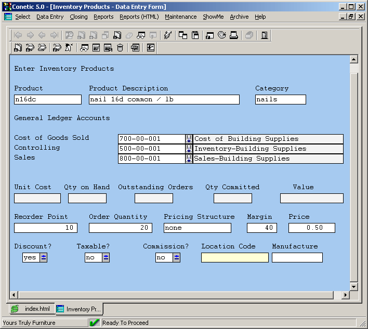Click the vertical scrollbar down arrow
The image size is (368, 329).
[354, 286]
